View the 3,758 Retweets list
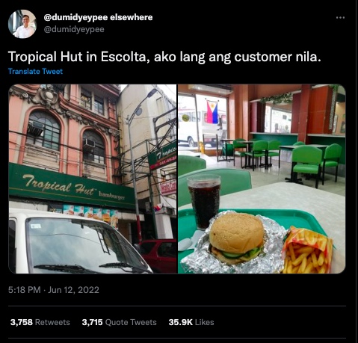Screen dimensions: 358x343 click(40, 322)
